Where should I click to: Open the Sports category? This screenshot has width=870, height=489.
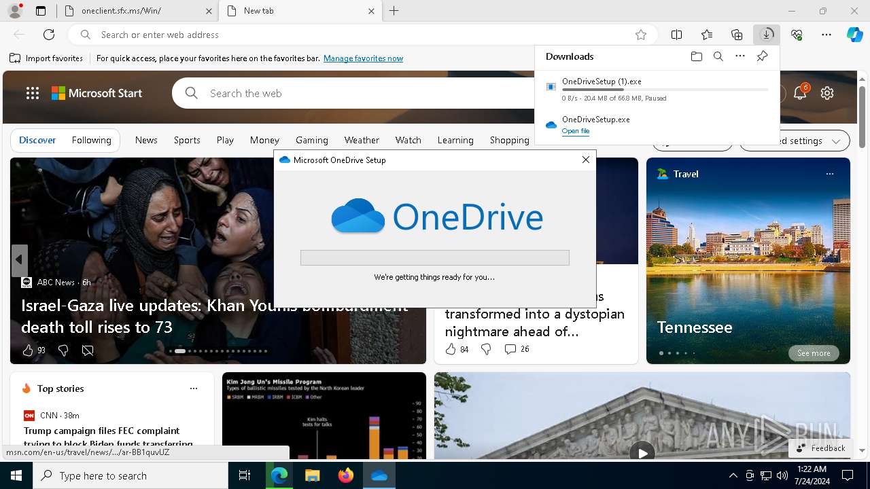(187, 140)
